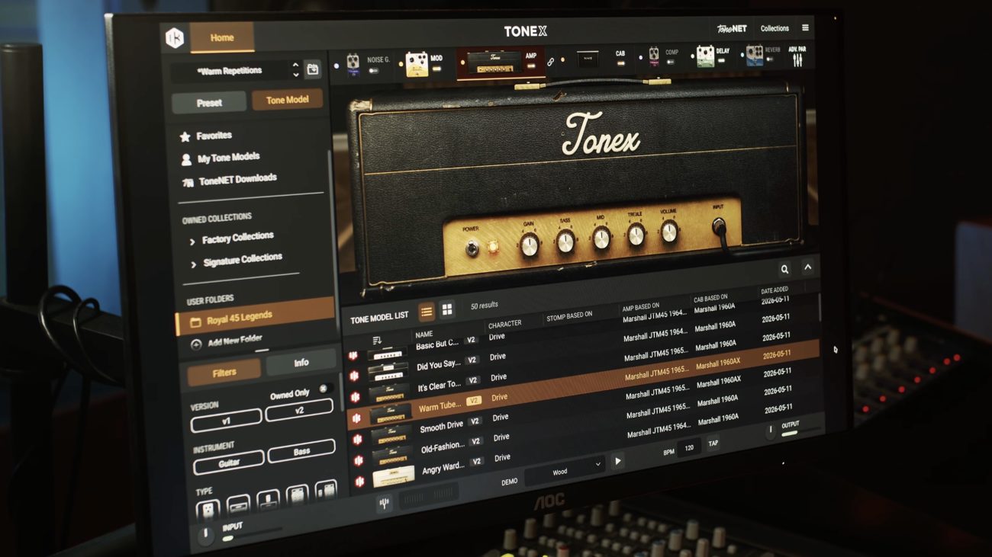The height and width of the screenshot is (557, 992).
Task: Switch to the Filters tab
Action: coord(224,373)
